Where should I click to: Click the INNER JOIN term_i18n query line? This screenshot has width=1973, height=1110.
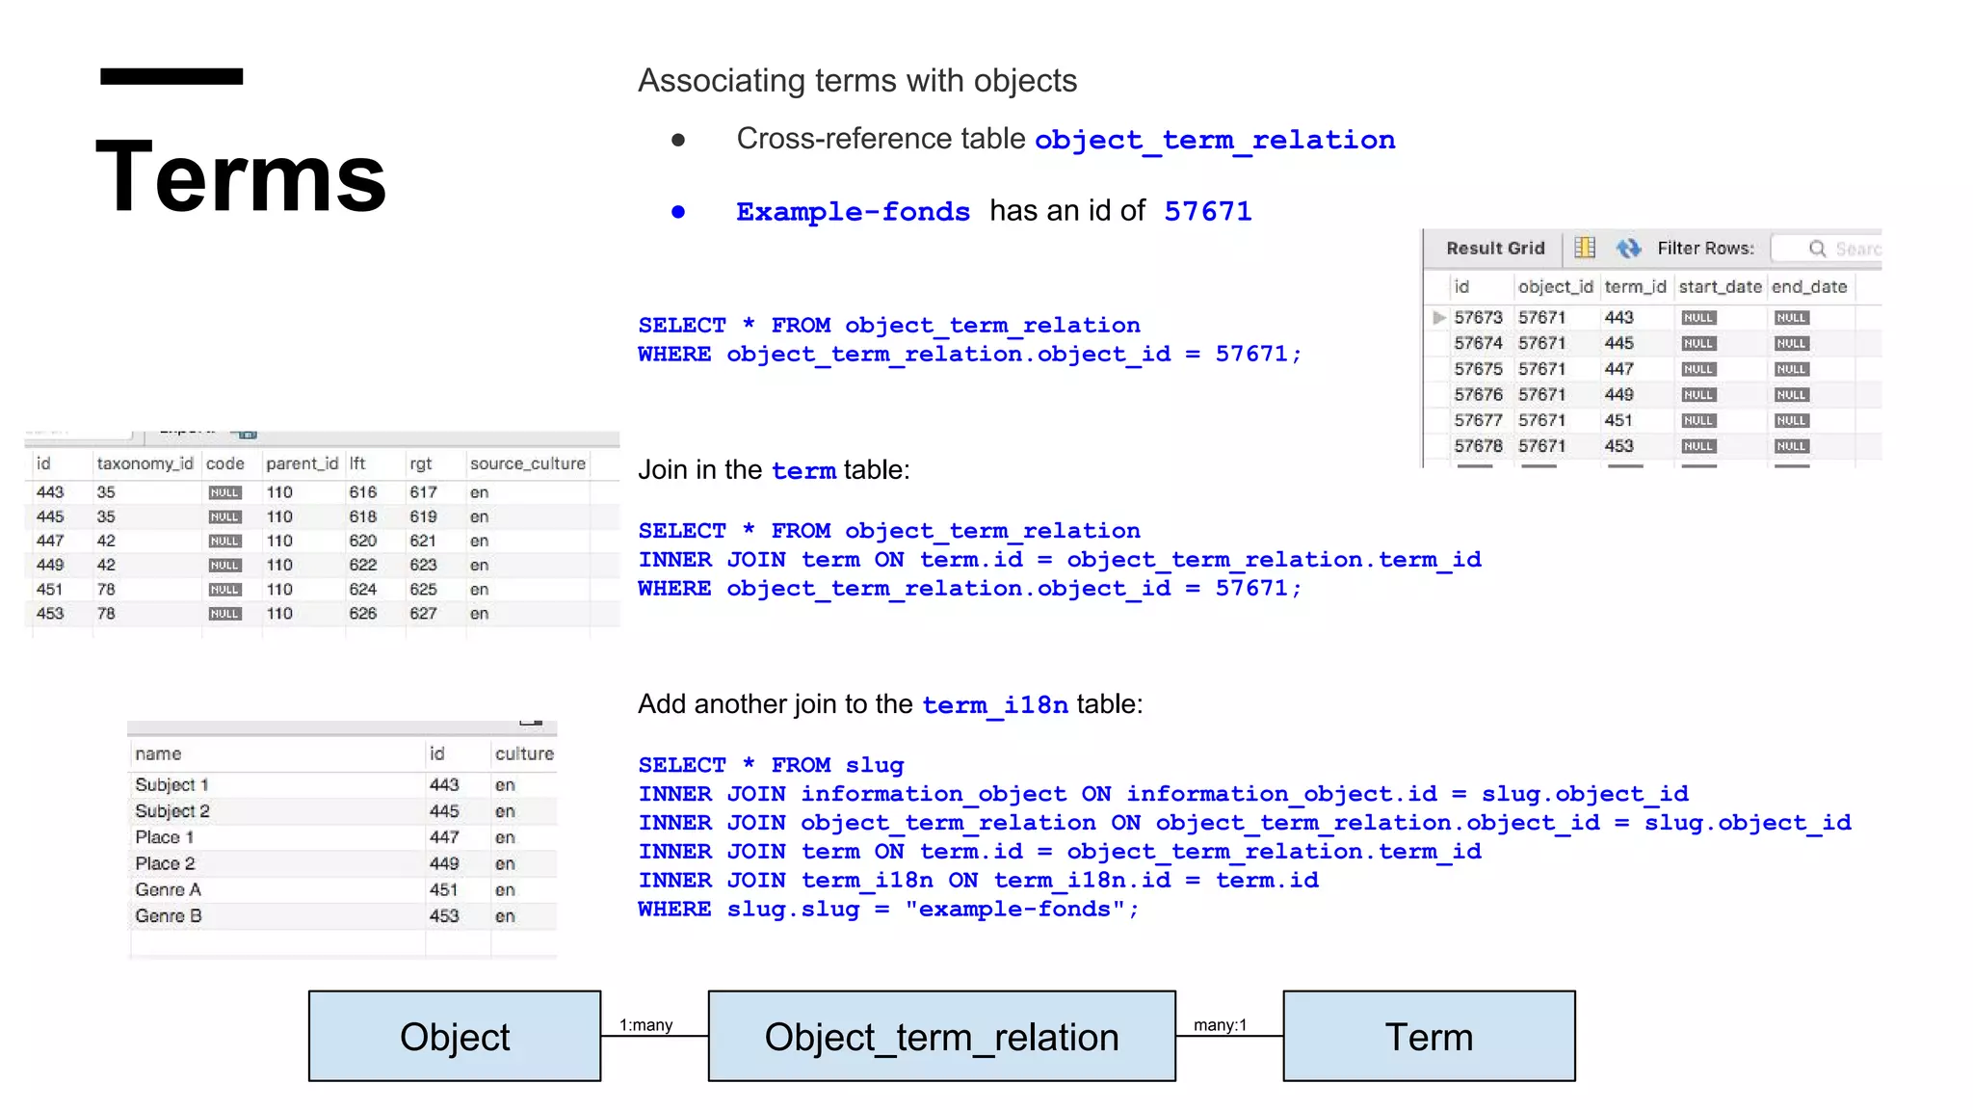tap(978, 881)
